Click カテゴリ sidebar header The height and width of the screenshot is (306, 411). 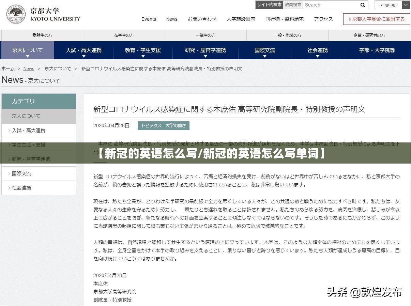39,101
